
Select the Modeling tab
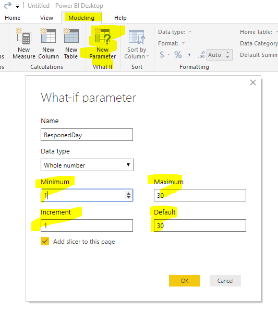[x=81, y=18]
